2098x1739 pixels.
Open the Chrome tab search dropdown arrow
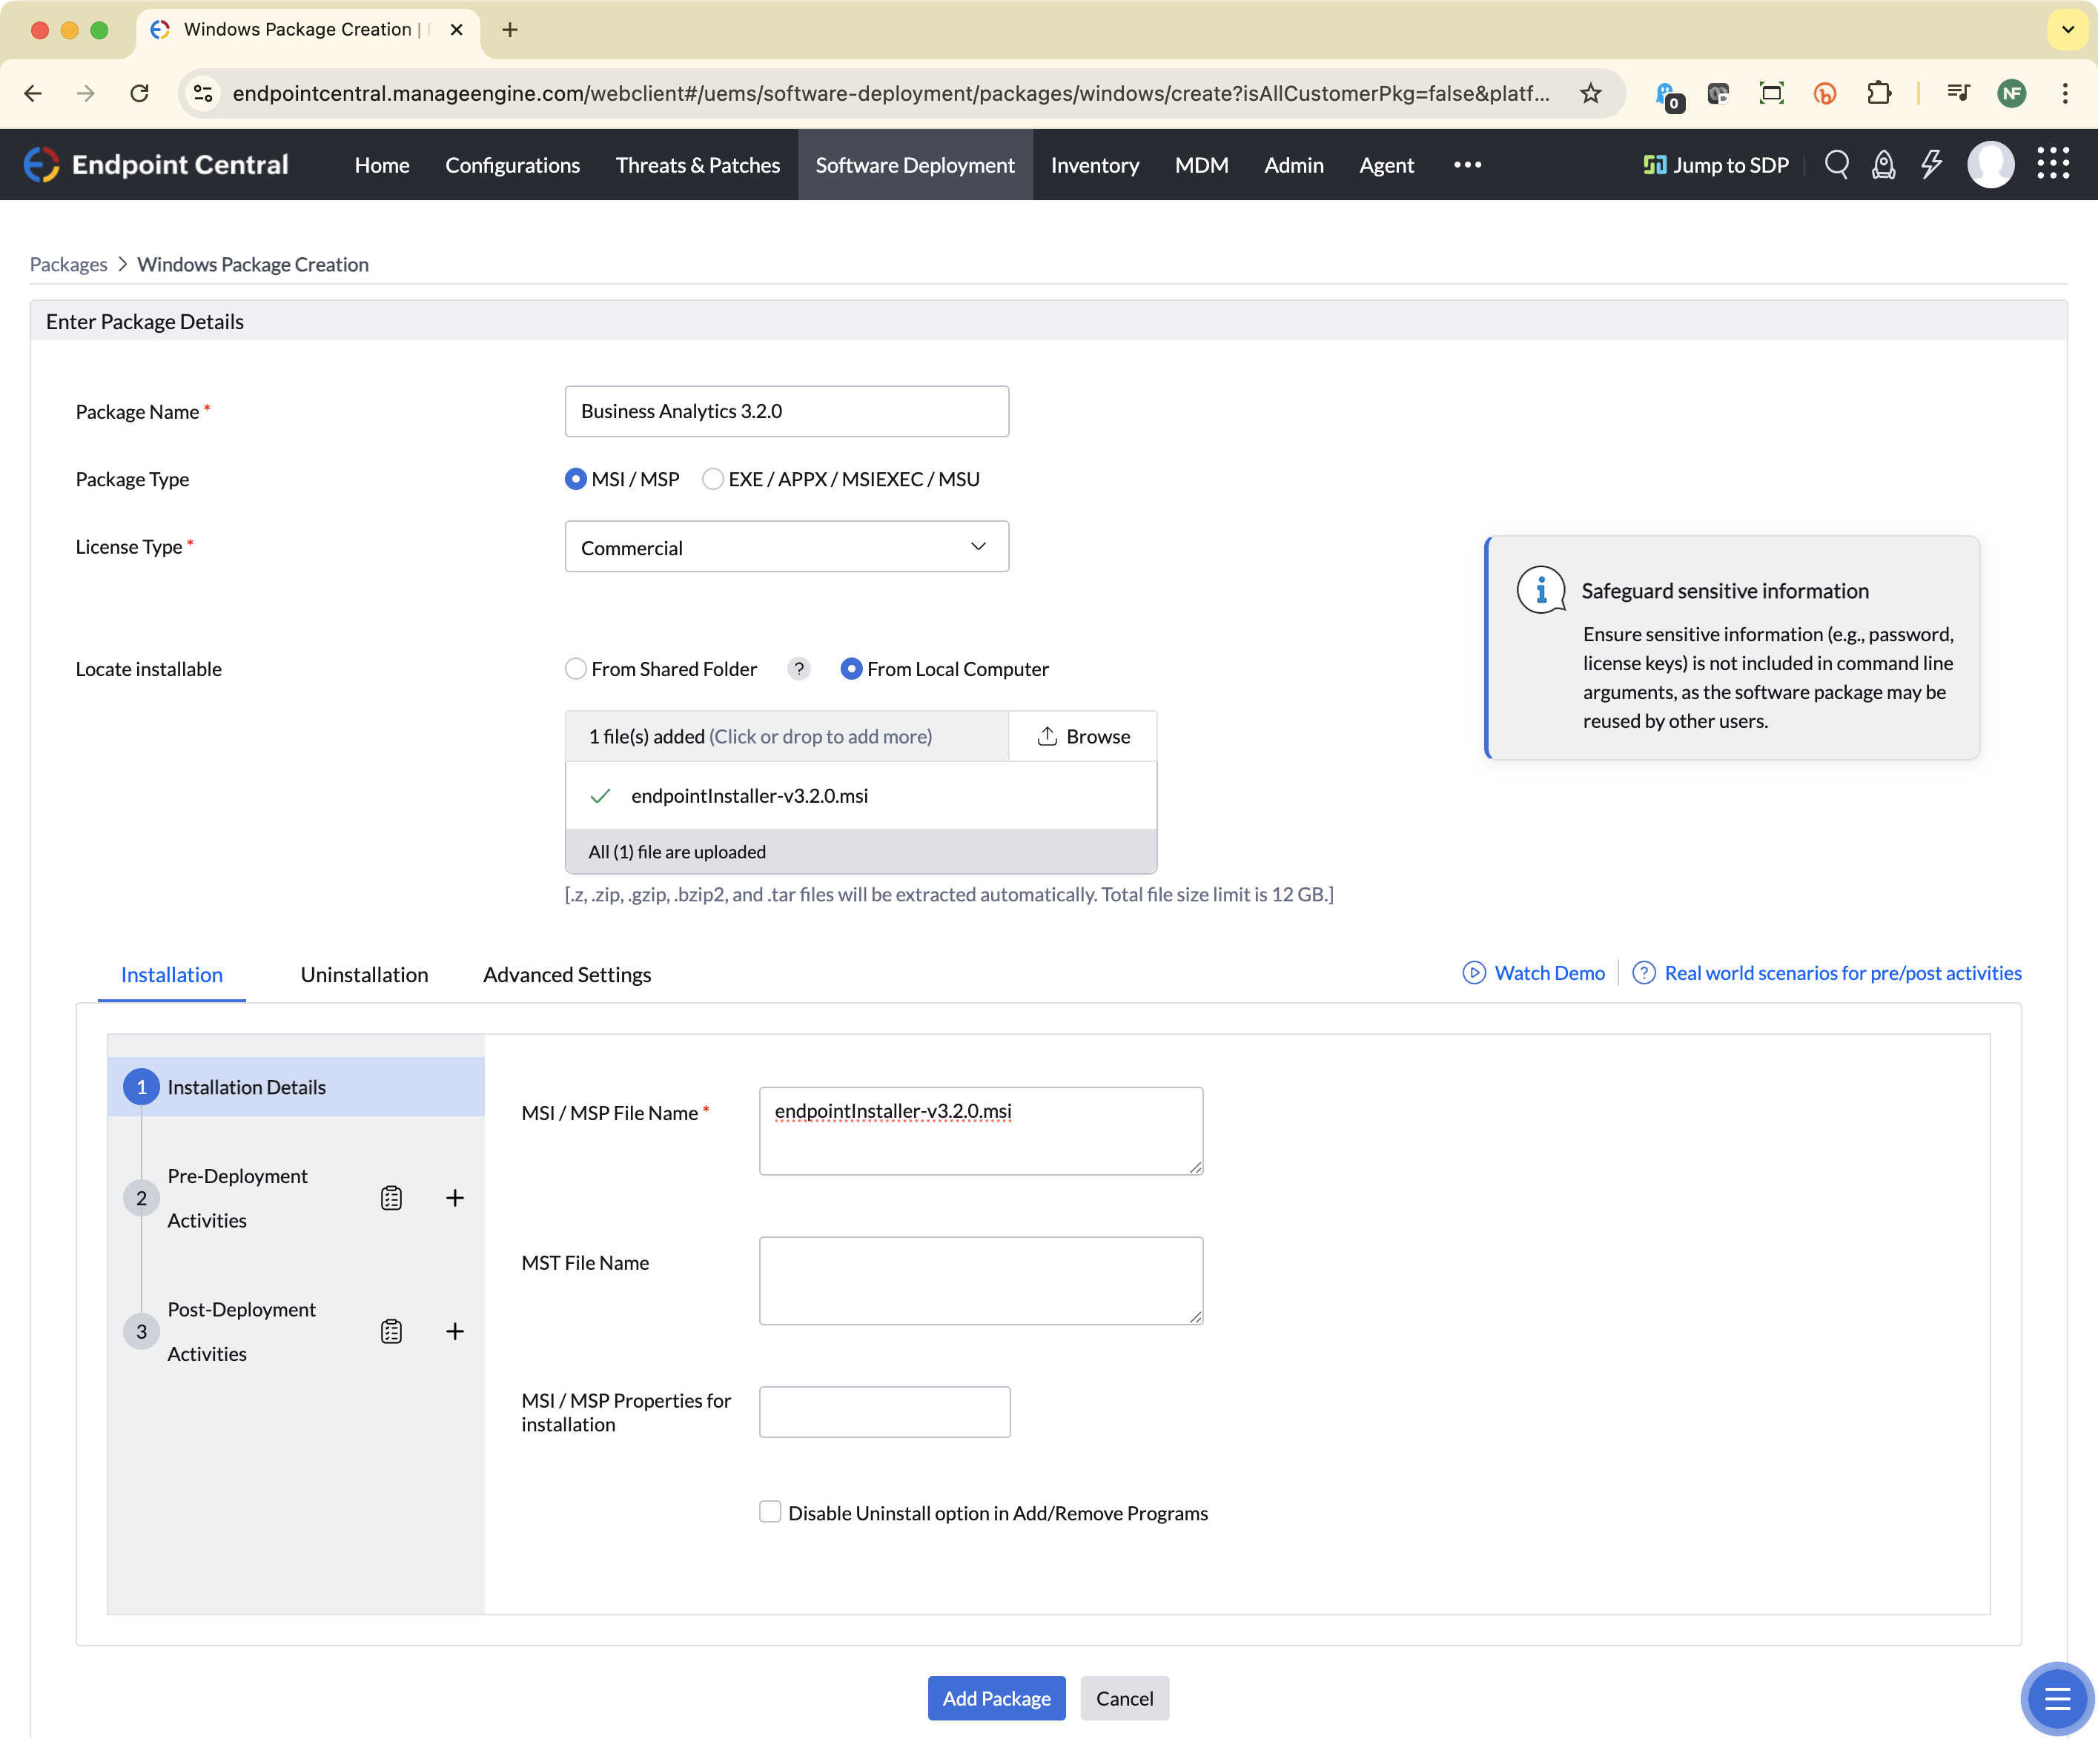(x=2068, y=30)
